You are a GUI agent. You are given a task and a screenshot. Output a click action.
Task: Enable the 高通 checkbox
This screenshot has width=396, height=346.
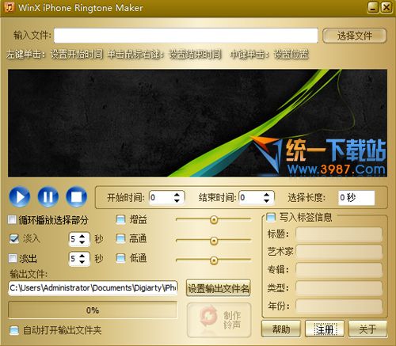[120, 238]
